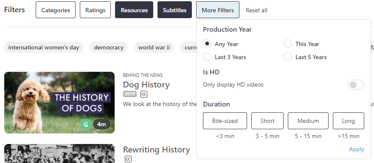Select the This Year radio option
This screenshot has height=163, width=374.
coord(288,43)
